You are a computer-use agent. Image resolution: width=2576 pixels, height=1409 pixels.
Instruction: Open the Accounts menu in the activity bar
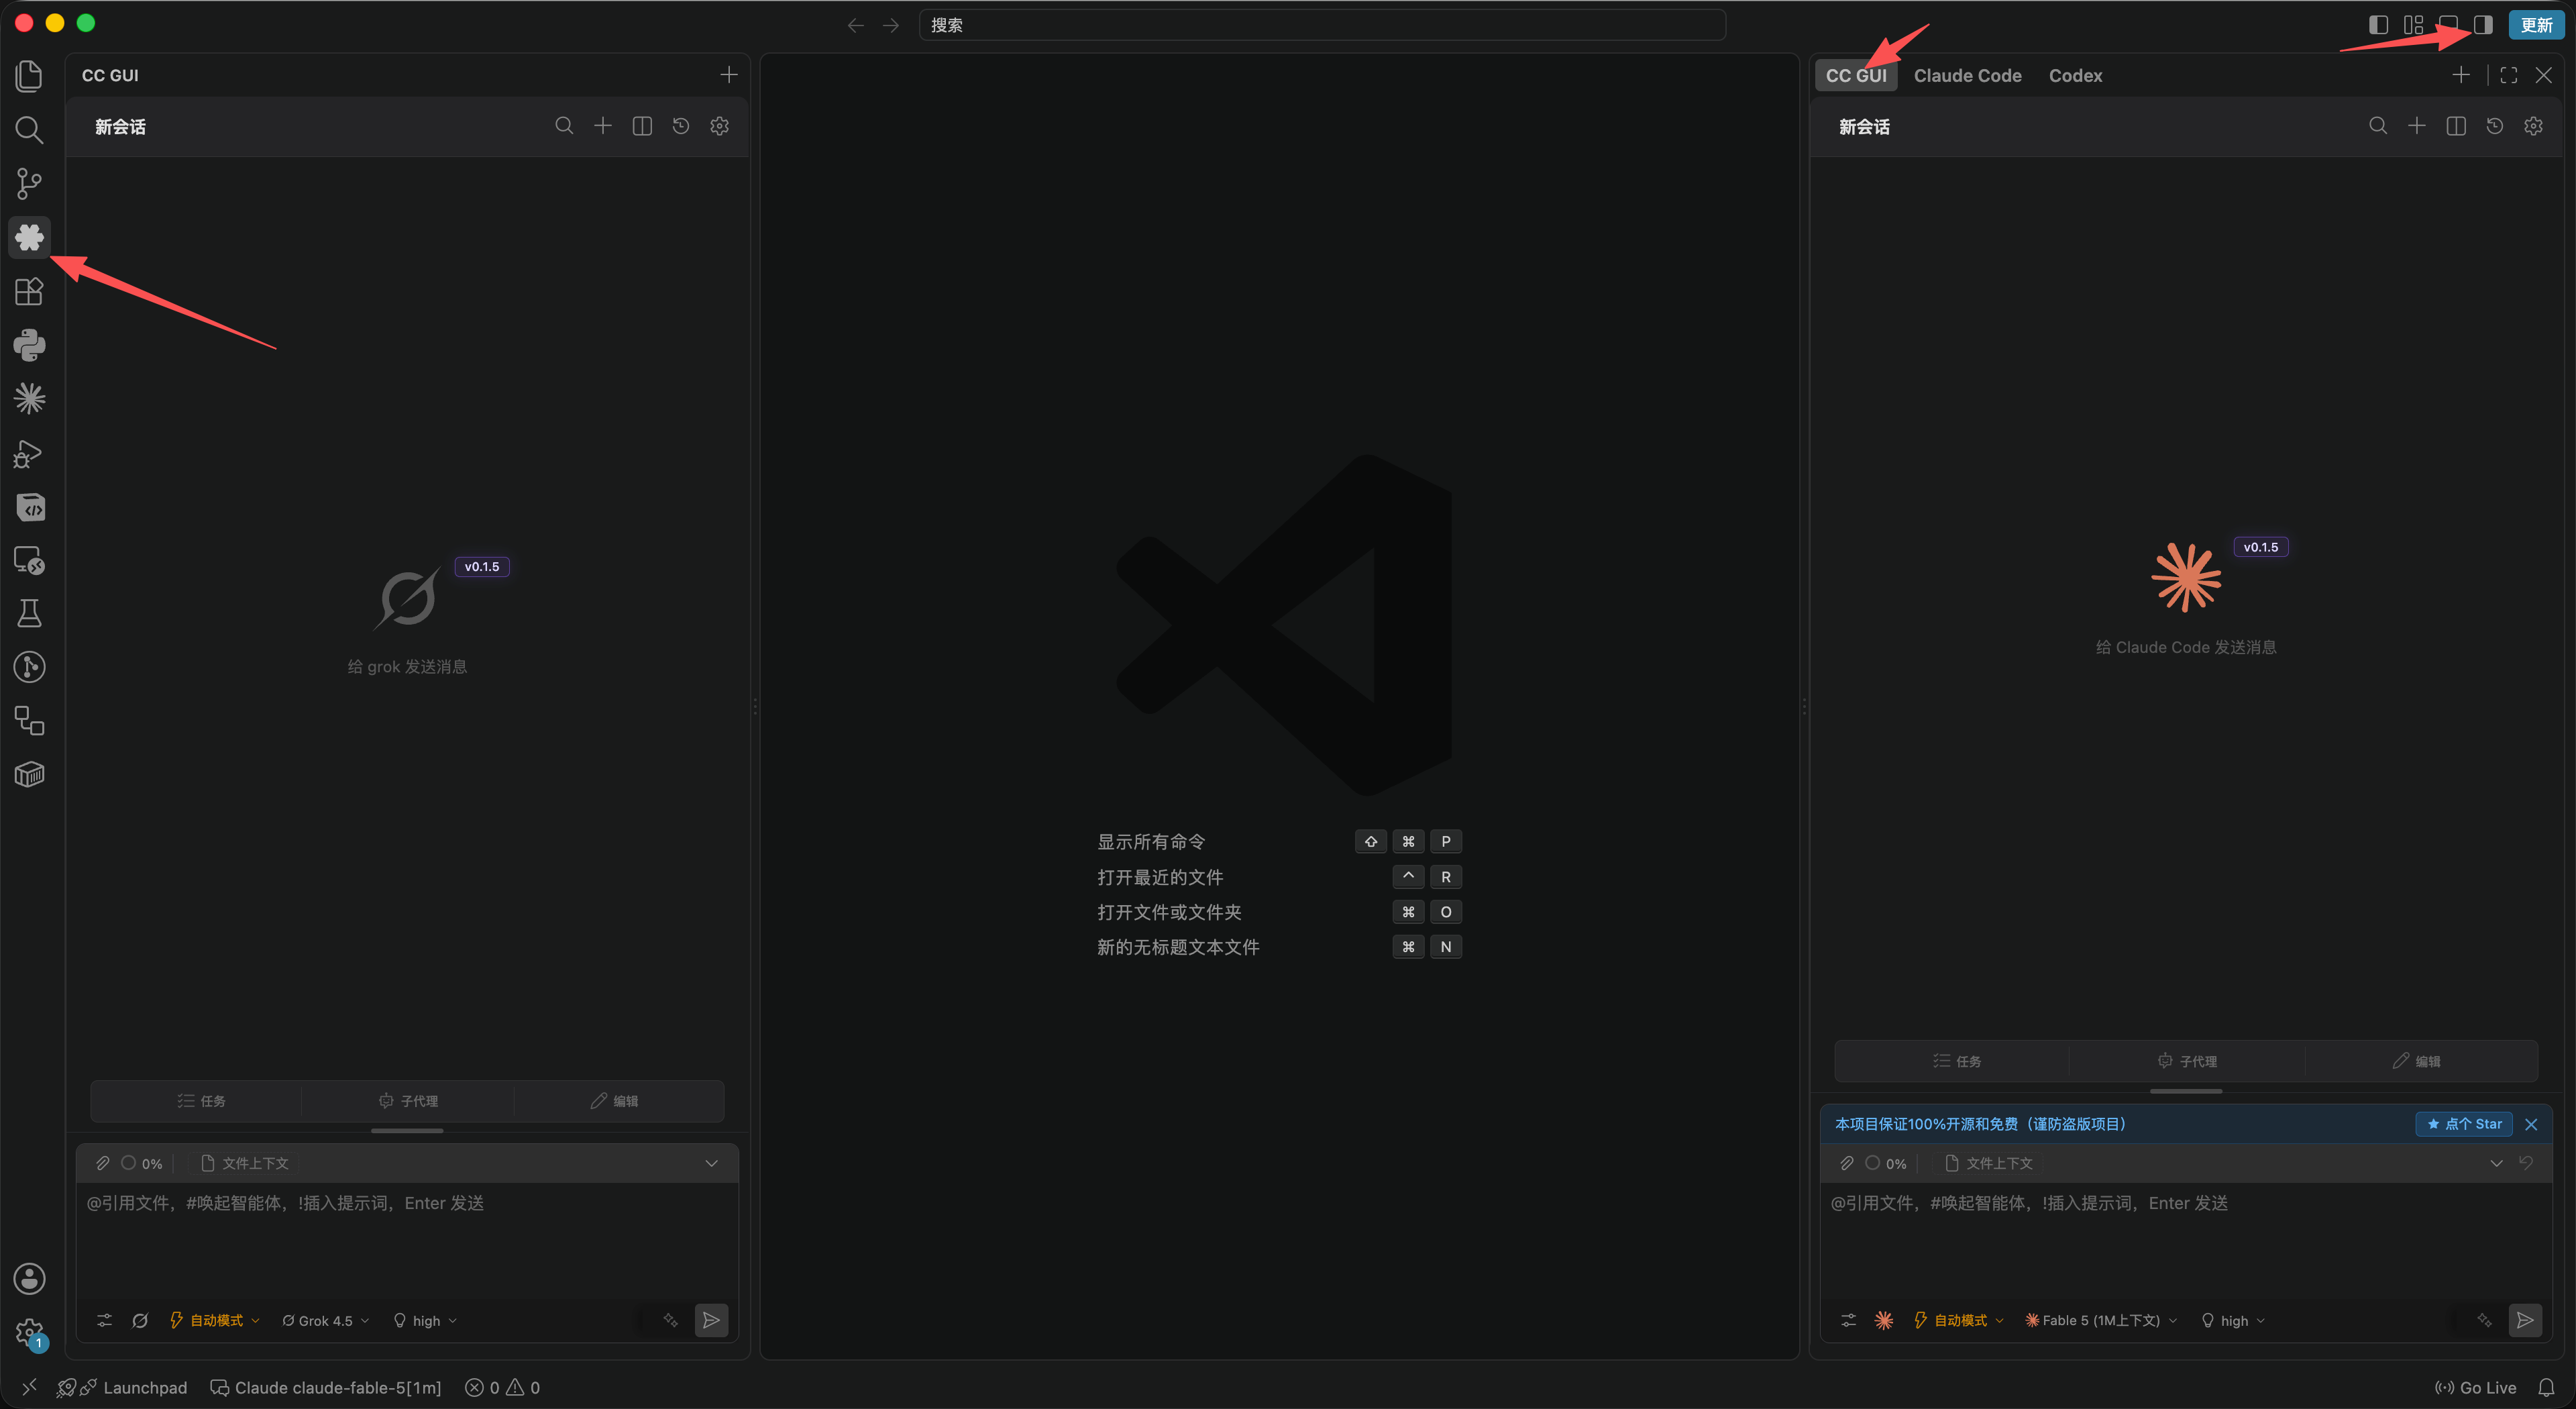(29, 1278)
